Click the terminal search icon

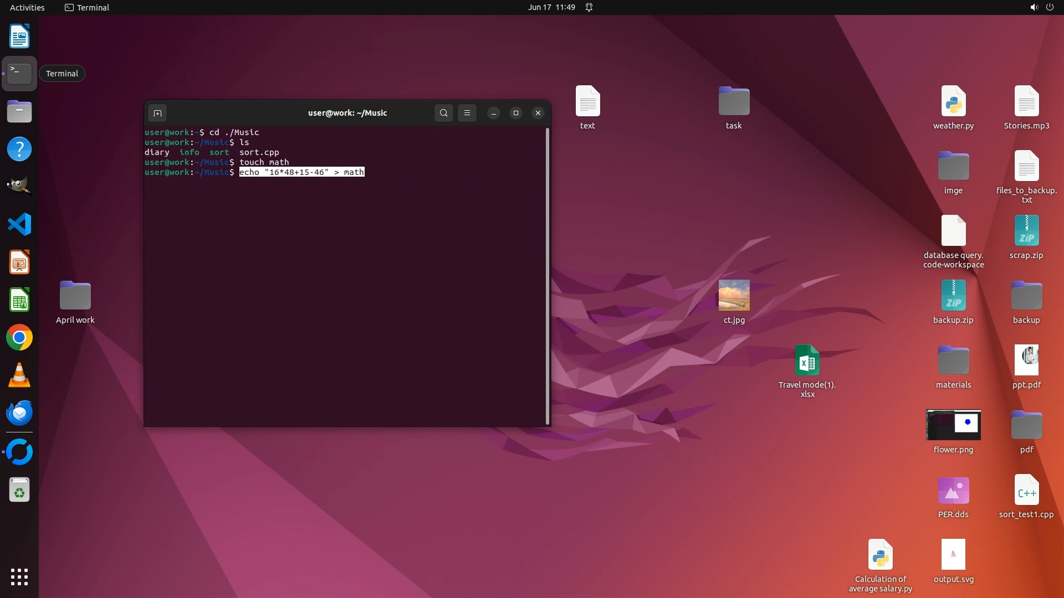443,113
